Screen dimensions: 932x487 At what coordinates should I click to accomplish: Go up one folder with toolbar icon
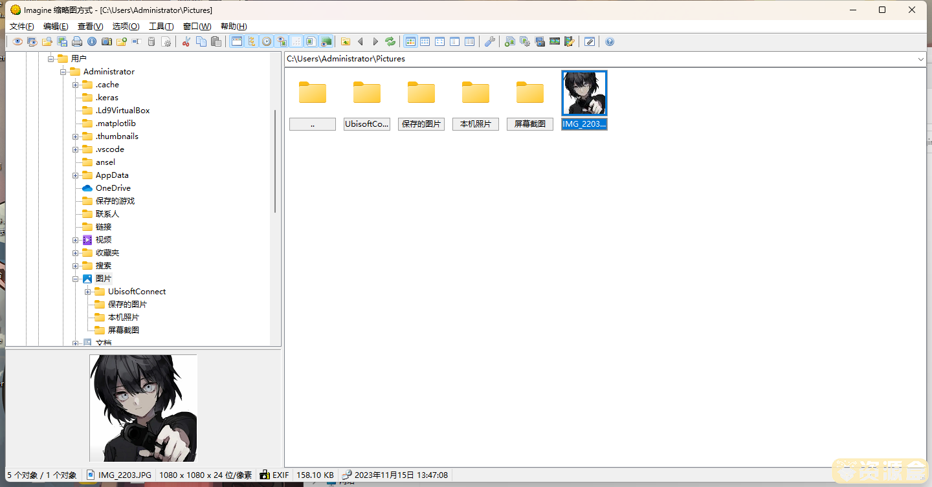346,41
